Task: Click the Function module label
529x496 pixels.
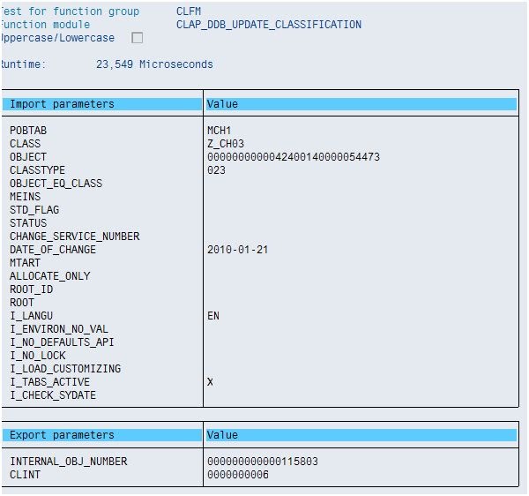Action: tap(45, 25)
